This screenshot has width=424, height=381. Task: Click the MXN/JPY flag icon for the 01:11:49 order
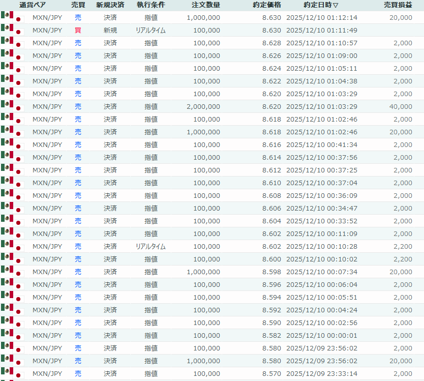[12, 30]
